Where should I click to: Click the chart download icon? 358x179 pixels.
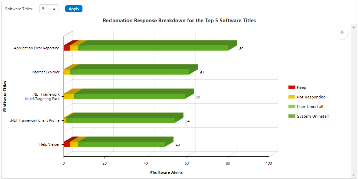342,33
